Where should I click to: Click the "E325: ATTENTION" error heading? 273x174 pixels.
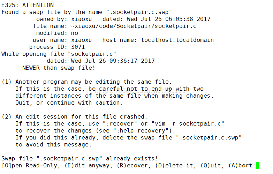[x=28, y=5]
